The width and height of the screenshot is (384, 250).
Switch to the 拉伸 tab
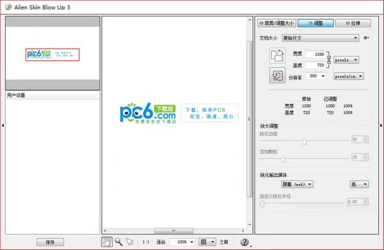(x=353, y=23)
